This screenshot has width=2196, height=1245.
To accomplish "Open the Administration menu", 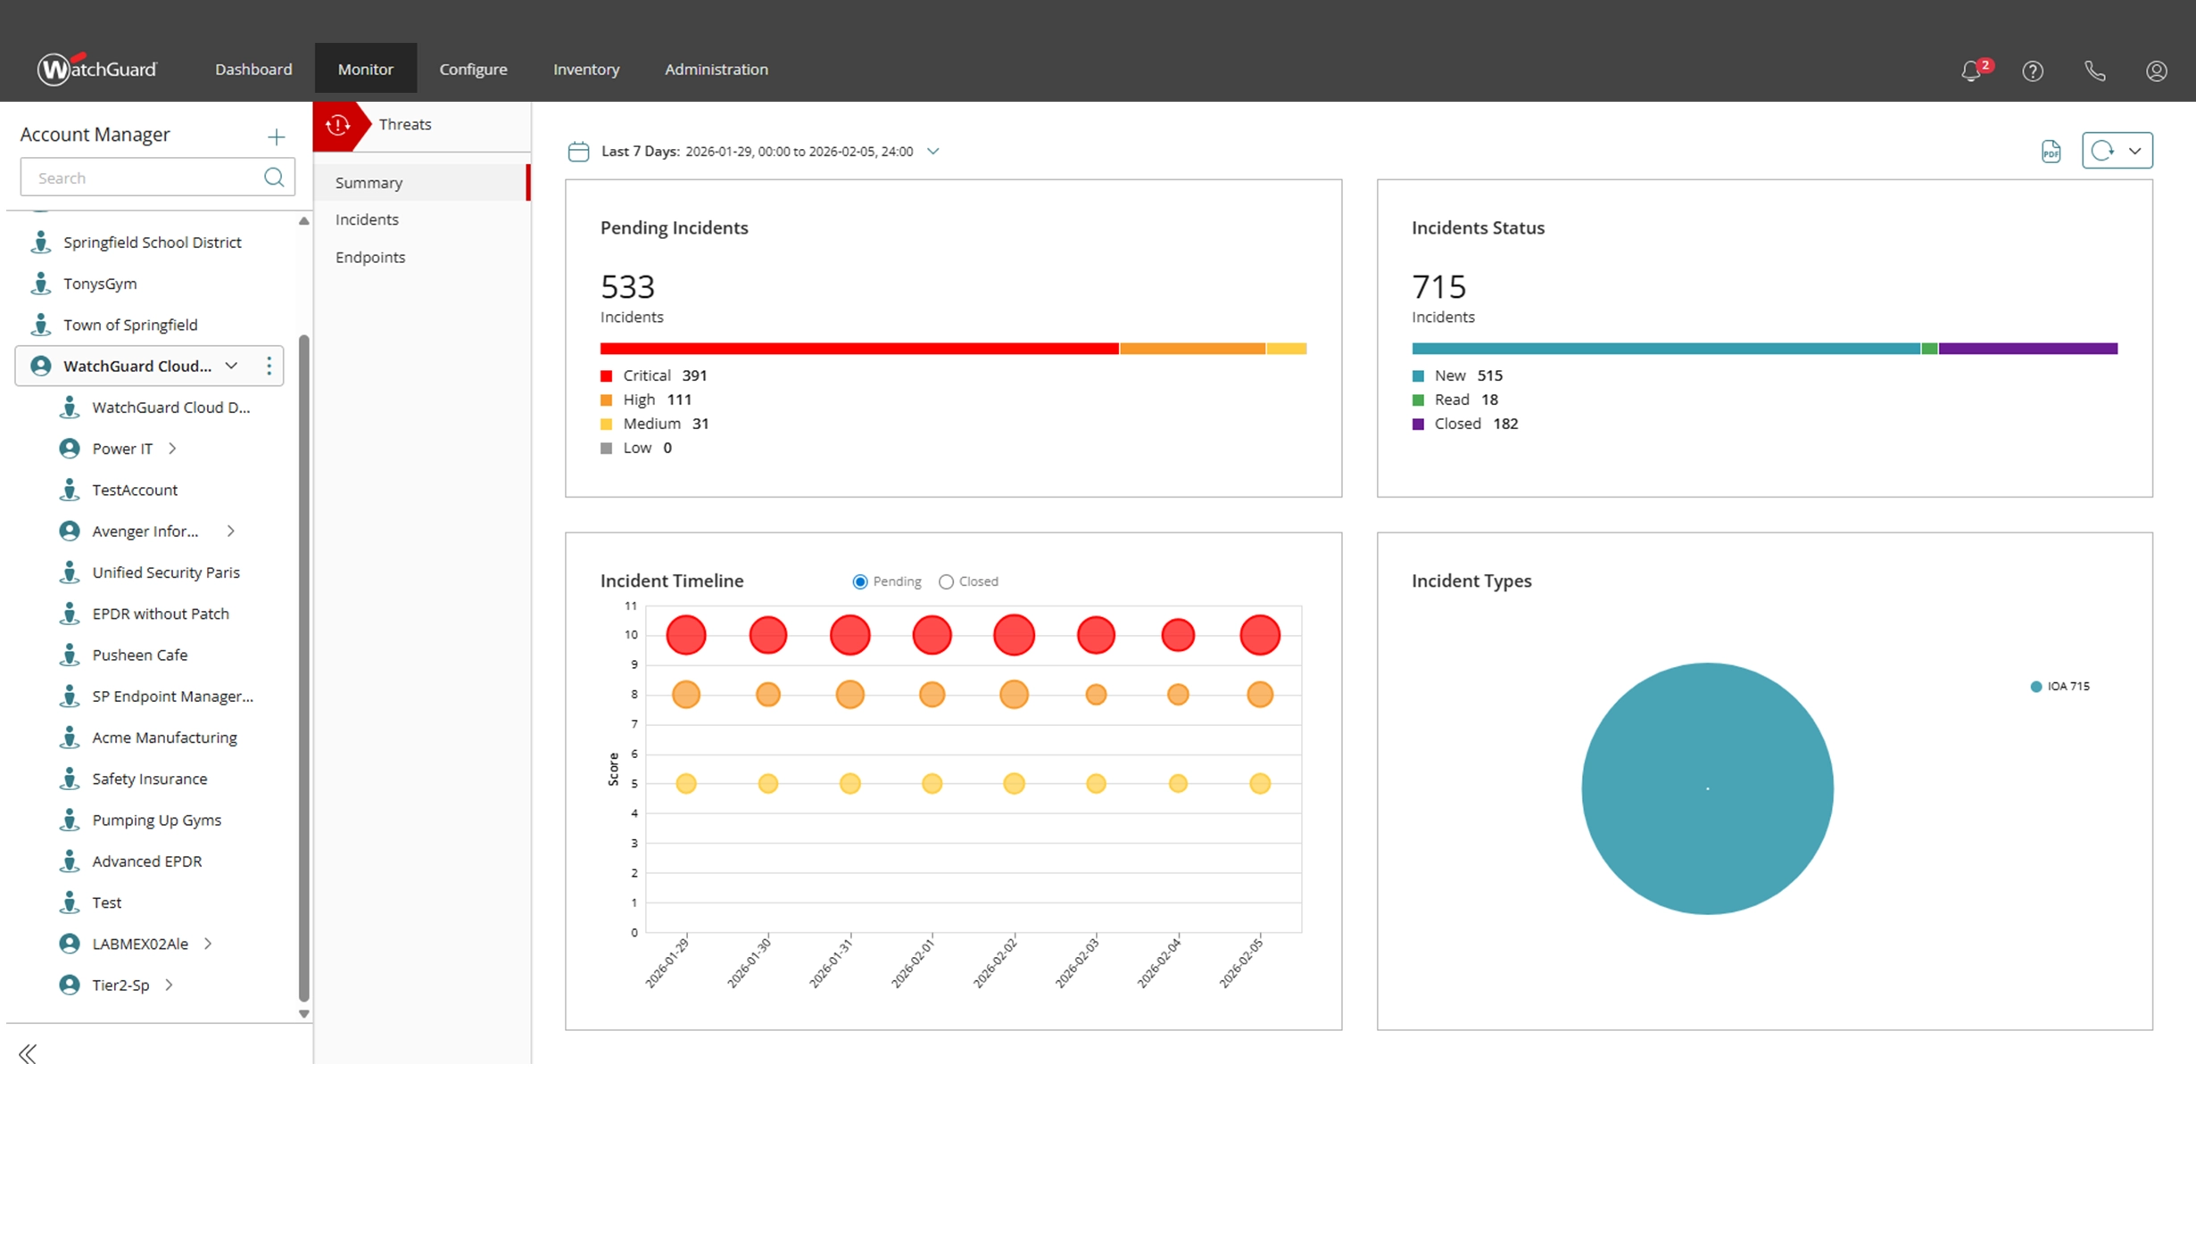I will click(716, 69).
